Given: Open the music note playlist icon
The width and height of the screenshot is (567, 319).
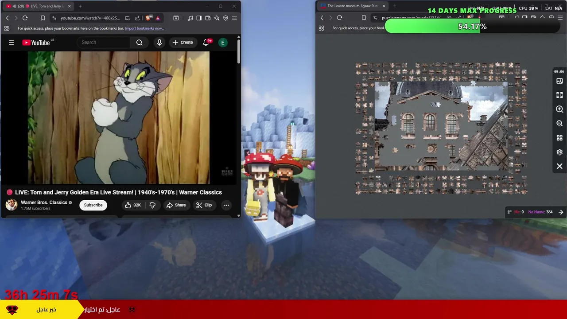Looking at the screenshot, I should (190, 18).
